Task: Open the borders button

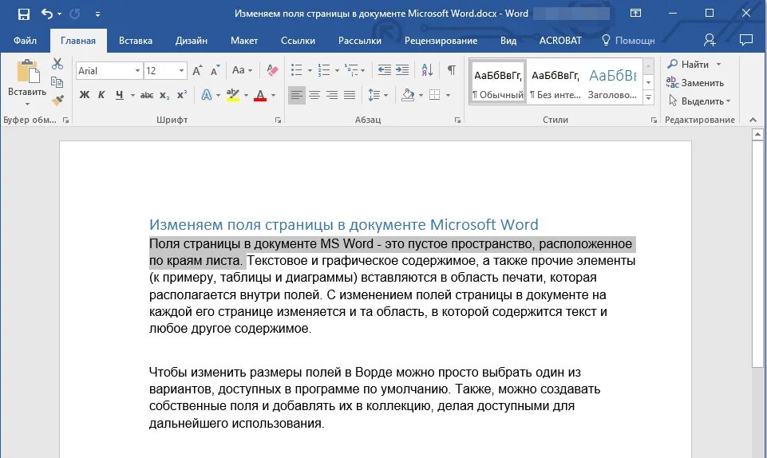Action: point(434,95)
